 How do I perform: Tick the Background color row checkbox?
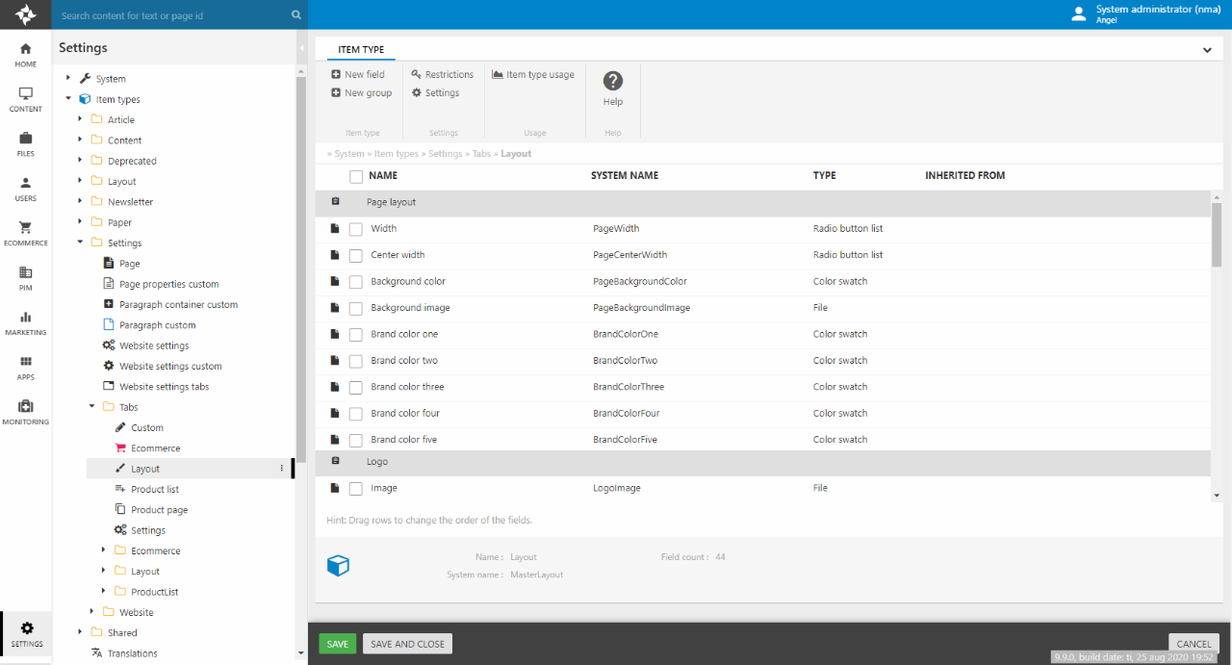pyautogui.click(x=356, y=282)
